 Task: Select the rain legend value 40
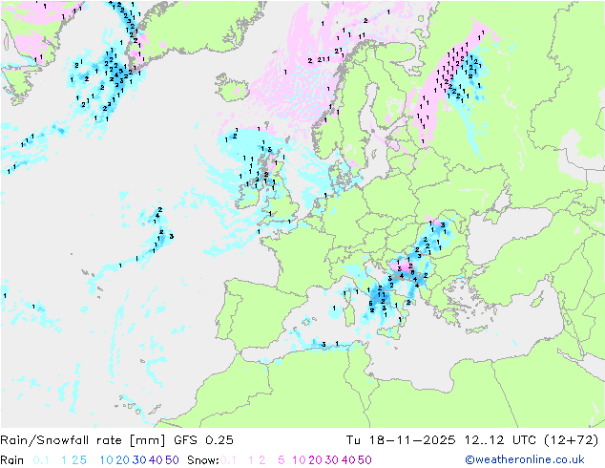(156, 460)
